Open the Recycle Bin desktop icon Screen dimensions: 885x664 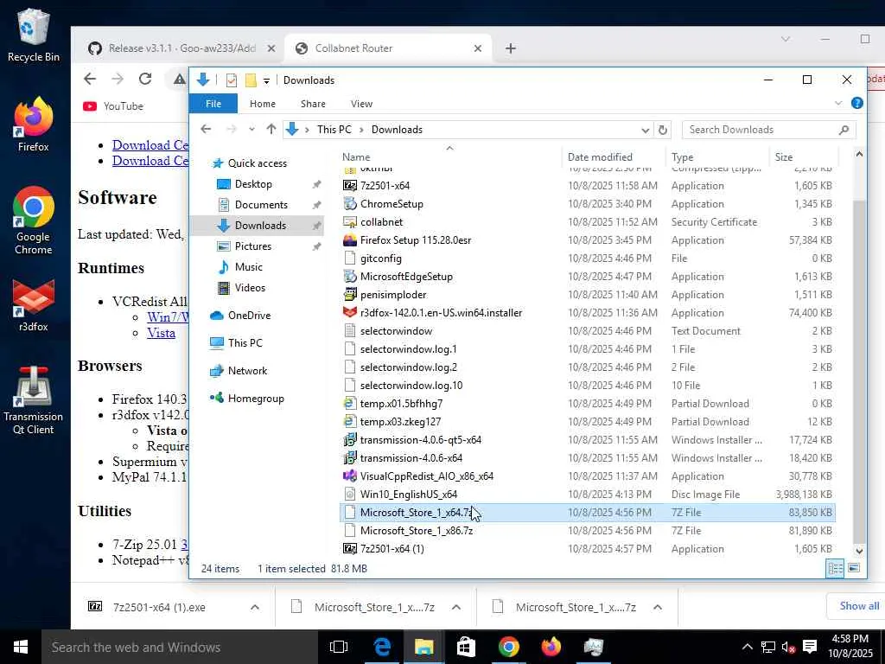click(34, 35)
